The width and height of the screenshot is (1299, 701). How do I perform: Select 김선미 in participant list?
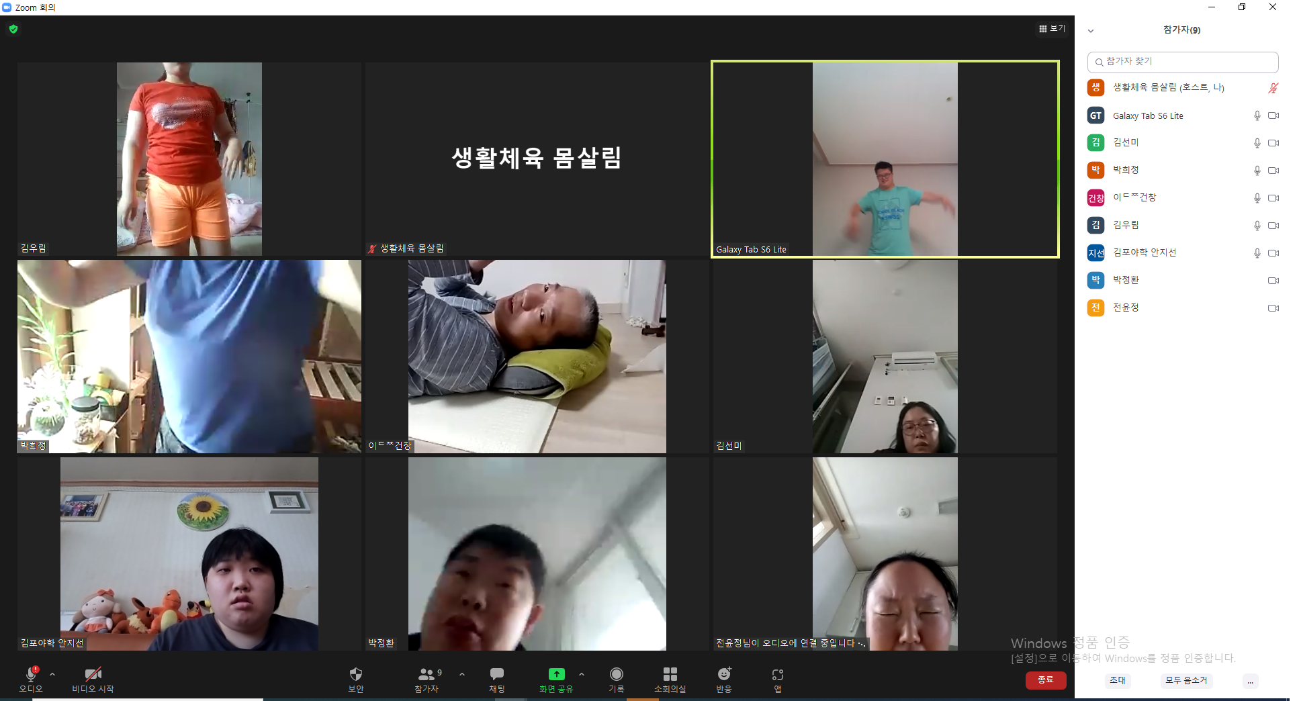[1183, 142]
